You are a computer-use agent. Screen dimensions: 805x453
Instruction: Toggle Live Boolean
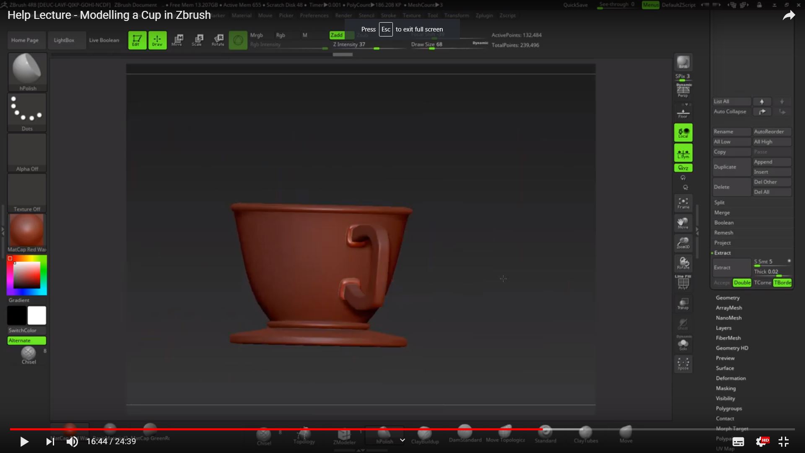(x=104, y=40)
